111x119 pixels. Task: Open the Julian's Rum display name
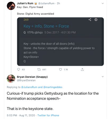(x=25, y=3)
